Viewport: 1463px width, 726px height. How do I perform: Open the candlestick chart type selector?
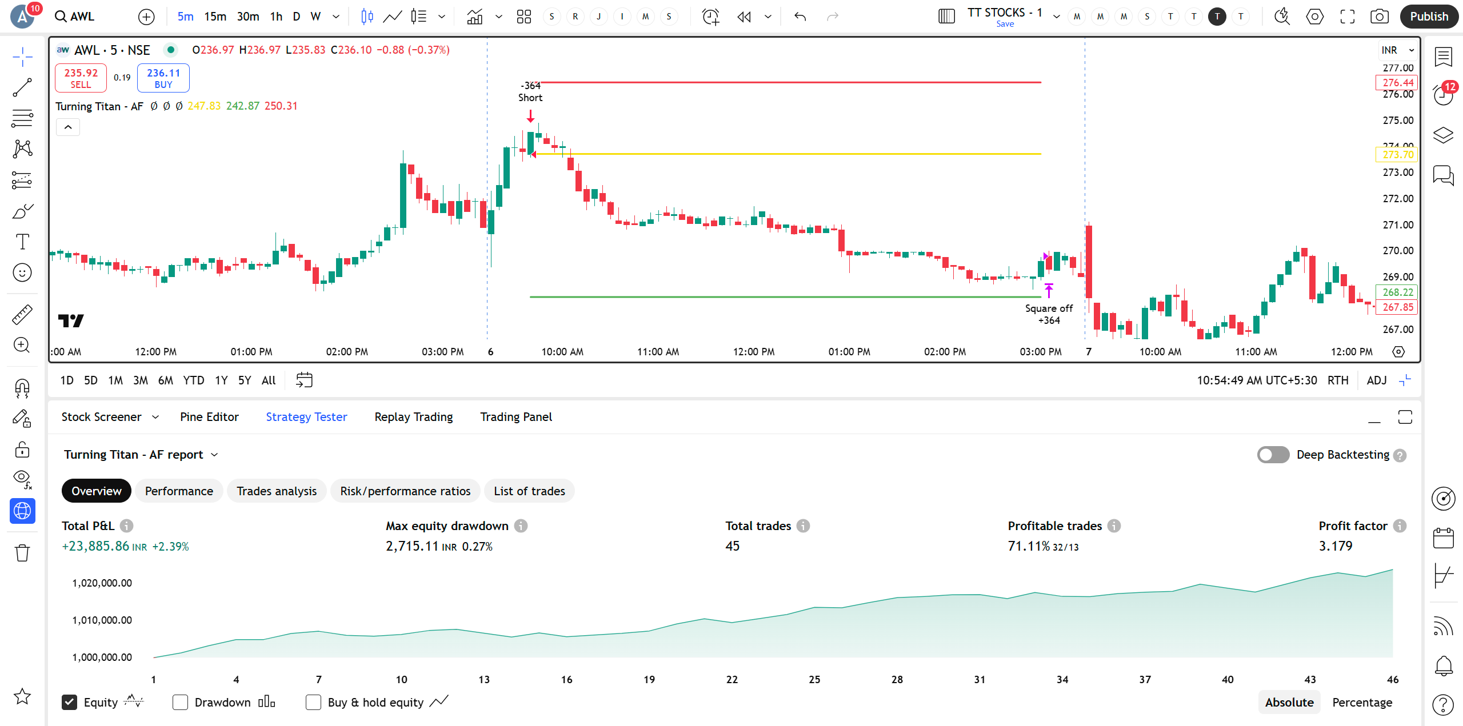(x=367, y=17)
